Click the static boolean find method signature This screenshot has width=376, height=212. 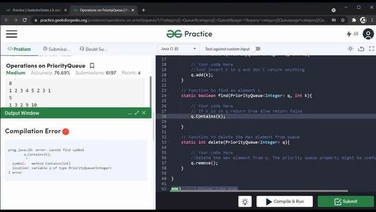pos(247,95)
